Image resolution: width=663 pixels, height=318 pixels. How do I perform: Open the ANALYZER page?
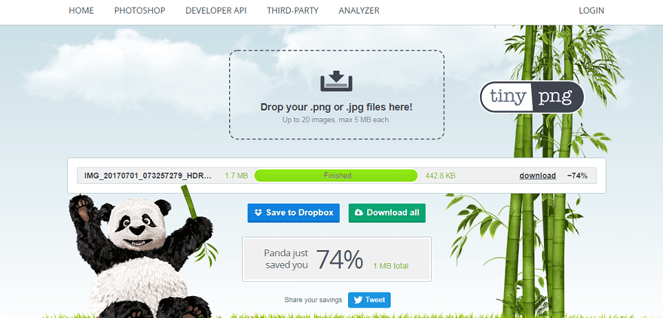click(x=359, y=11)
